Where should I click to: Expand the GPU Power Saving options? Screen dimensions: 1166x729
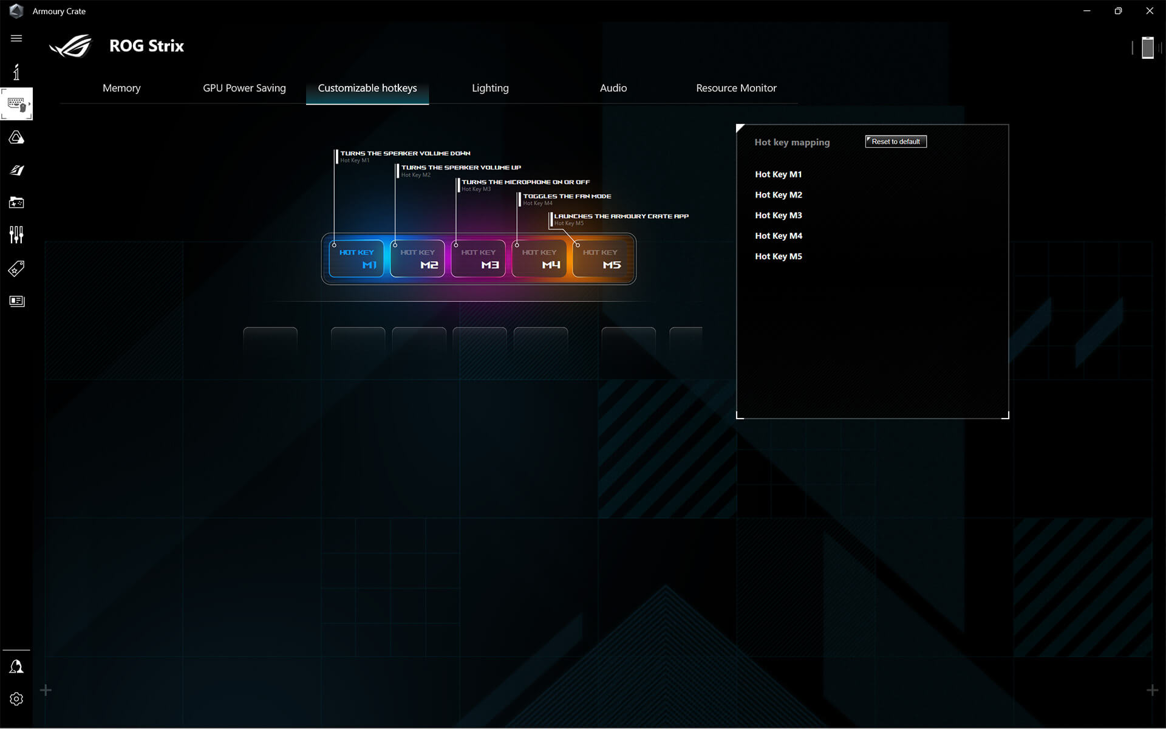point(244,87)
